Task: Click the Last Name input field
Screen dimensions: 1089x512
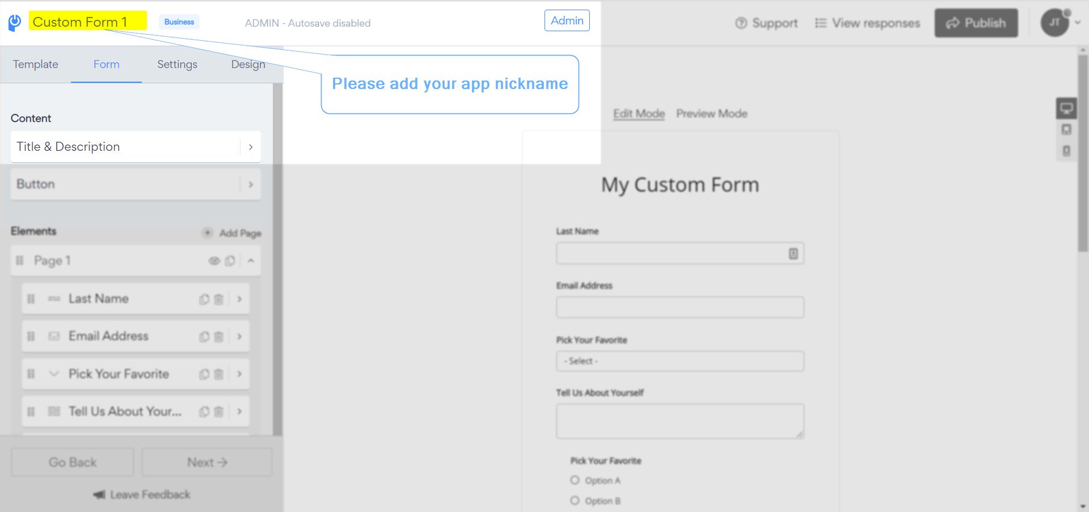Action: (680, 253)
